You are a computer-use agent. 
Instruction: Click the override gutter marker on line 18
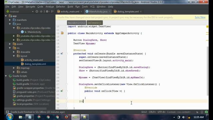click(62, 54)
